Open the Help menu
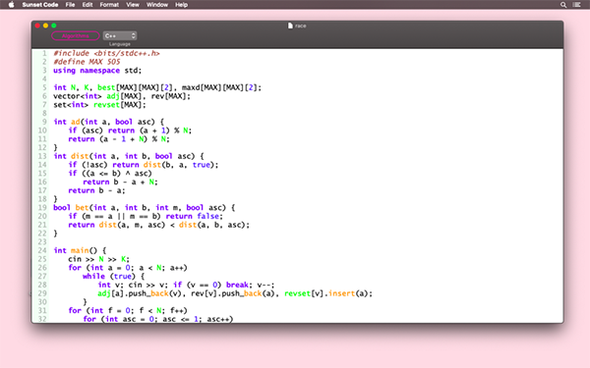The width and height of the screenshot is (590, 368). (181, 5)
